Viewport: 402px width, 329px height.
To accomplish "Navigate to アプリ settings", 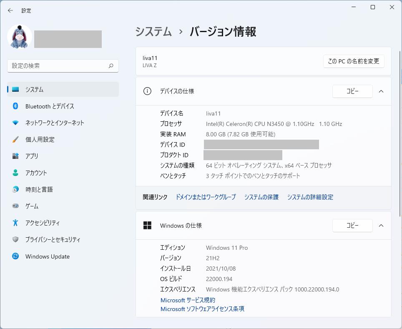I will (x=63, y=156).
